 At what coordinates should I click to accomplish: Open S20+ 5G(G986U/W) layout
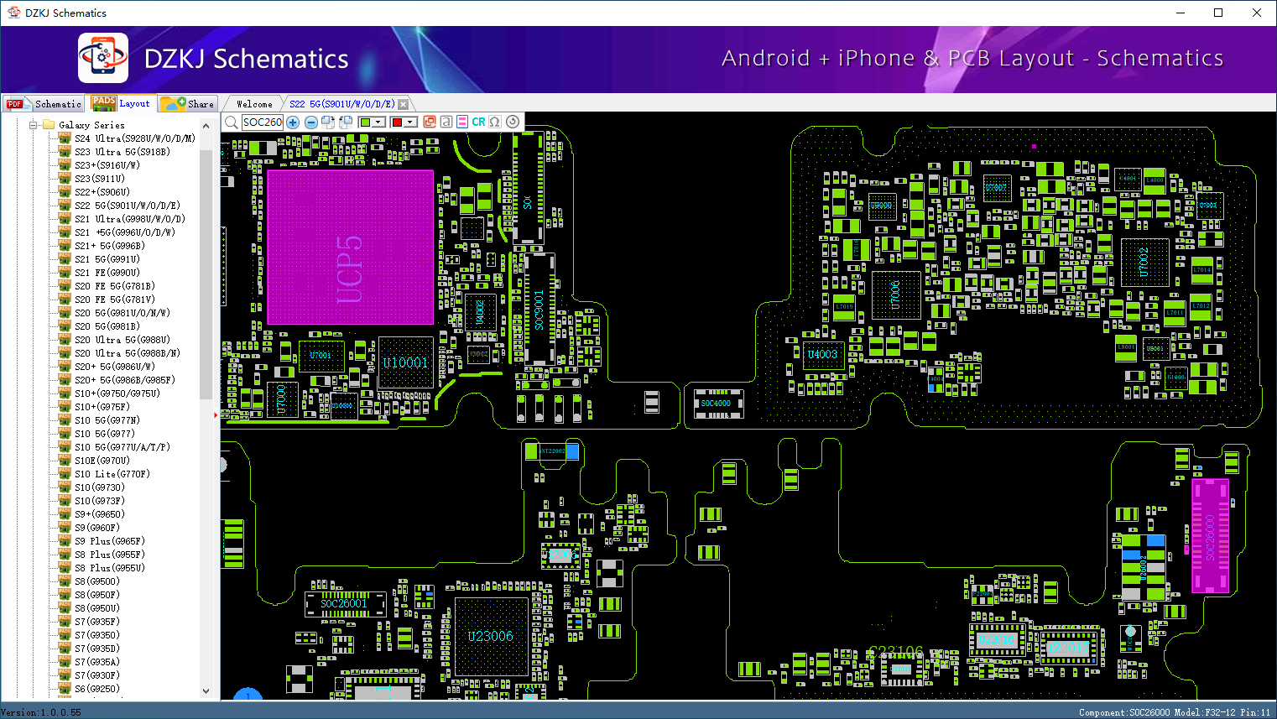click(115, 367)
